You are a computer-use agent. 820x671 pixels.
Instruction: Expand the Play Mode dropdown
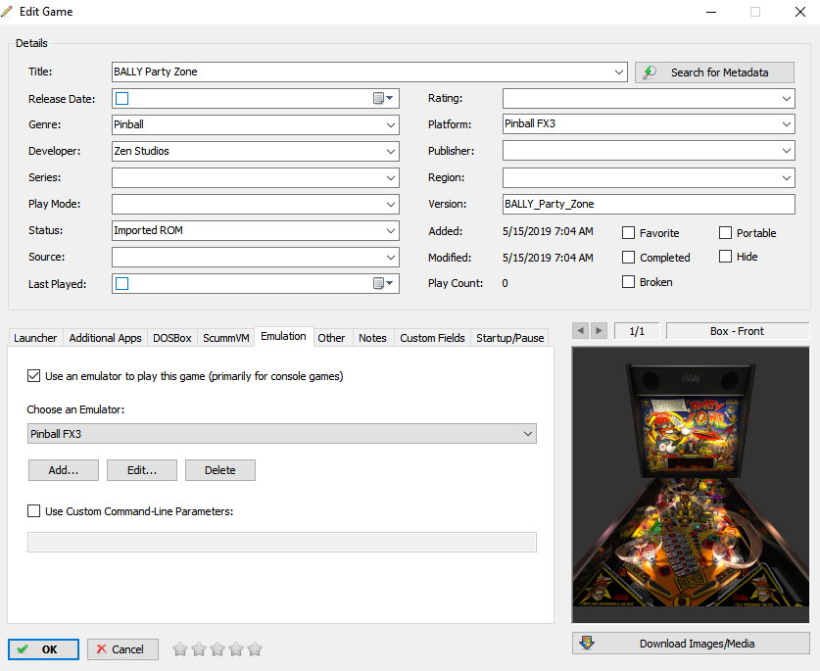[x=391, y=204]
